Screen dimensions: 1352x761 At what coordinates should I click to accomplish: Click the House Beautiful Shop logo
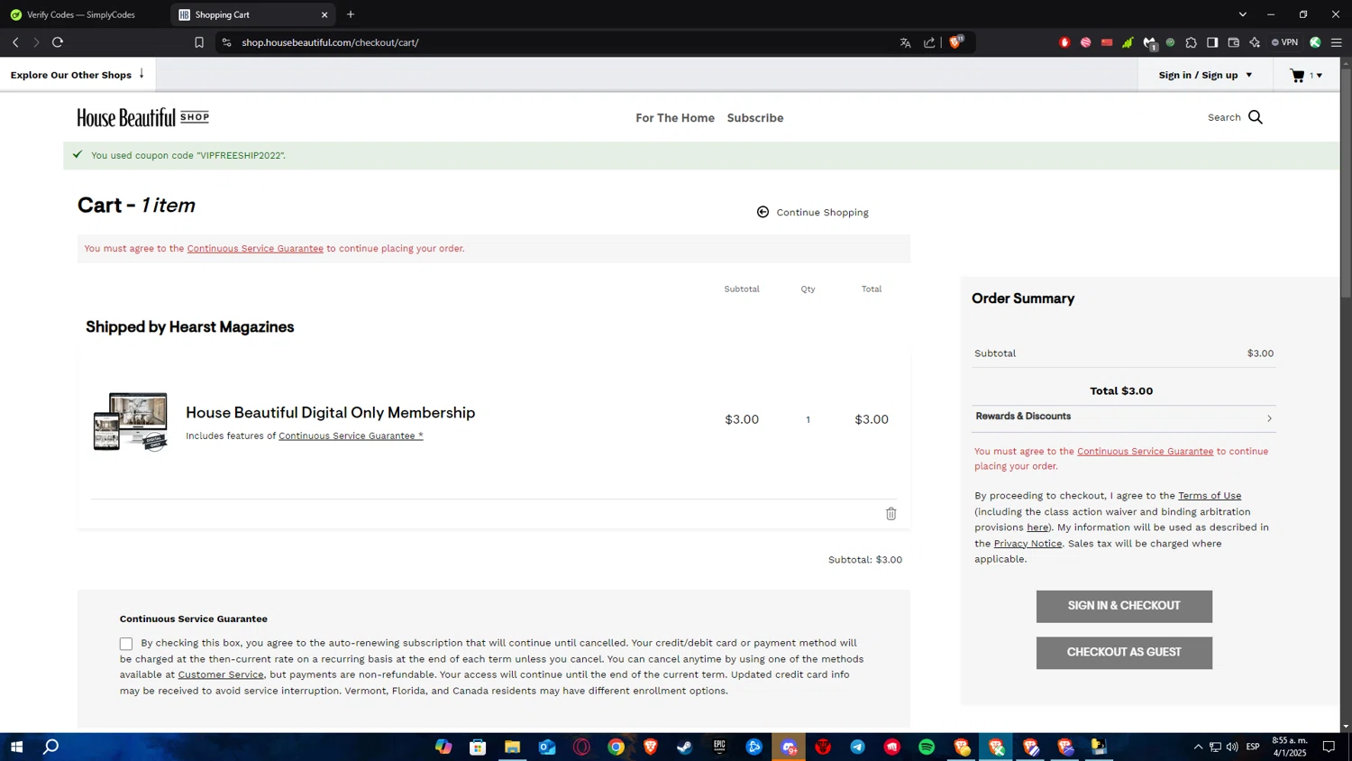[143, 117]
